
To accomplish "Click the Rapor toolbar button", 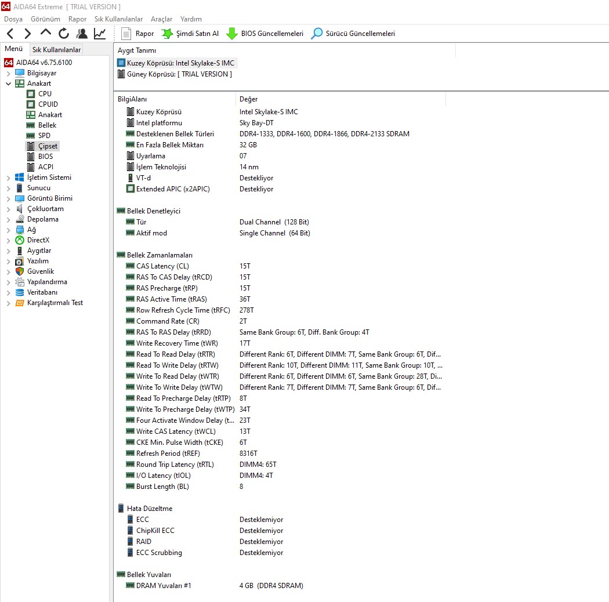I will [137, 34].
